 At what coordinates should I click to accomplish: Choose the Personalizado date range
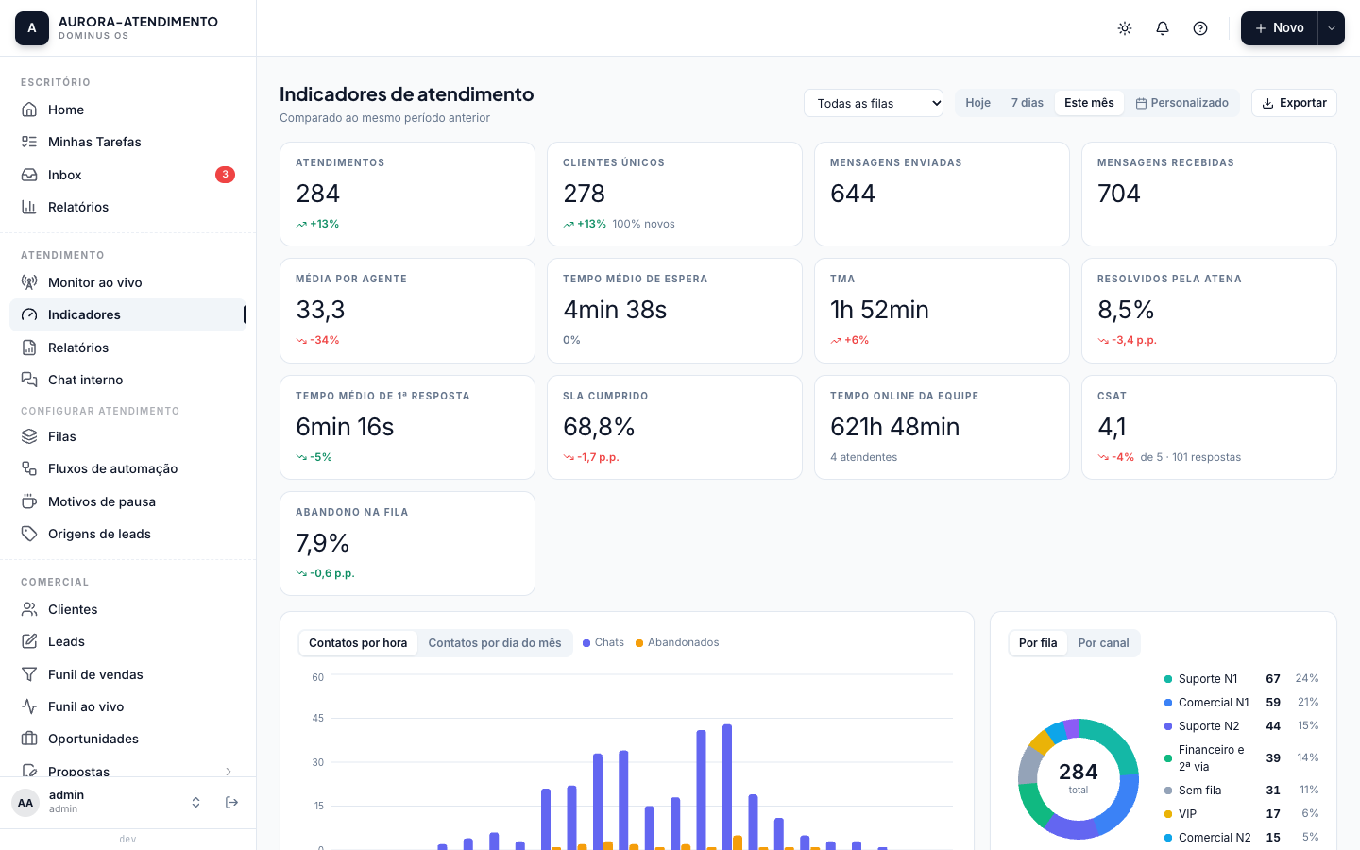[1181, 103]
